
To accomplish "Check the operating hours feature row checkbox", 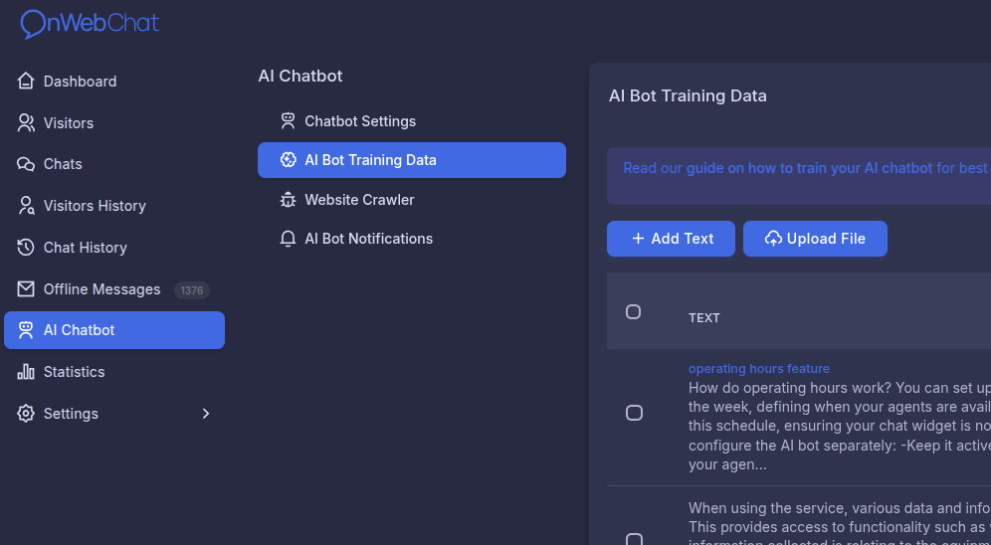I will (x=634, y=413).
